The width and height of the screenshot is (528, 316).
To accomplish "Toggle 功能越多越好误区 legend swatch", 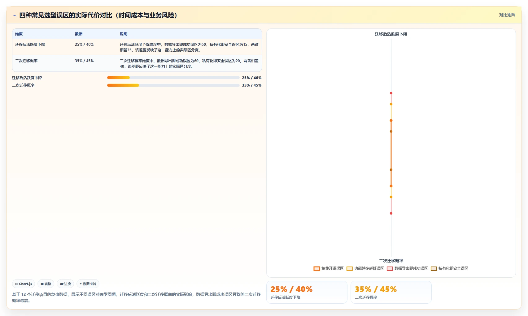I will coord(350,268).
